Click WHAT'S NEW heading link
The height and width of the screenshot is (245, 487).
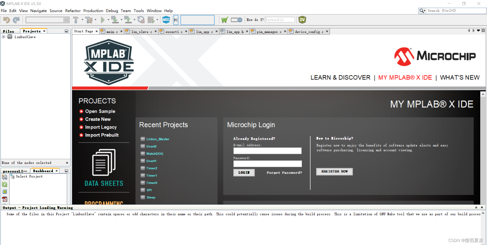tap(460, 77)
